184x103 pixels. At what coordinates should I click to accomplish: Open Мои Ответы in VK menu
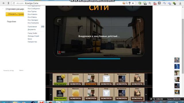coord(32,17)
